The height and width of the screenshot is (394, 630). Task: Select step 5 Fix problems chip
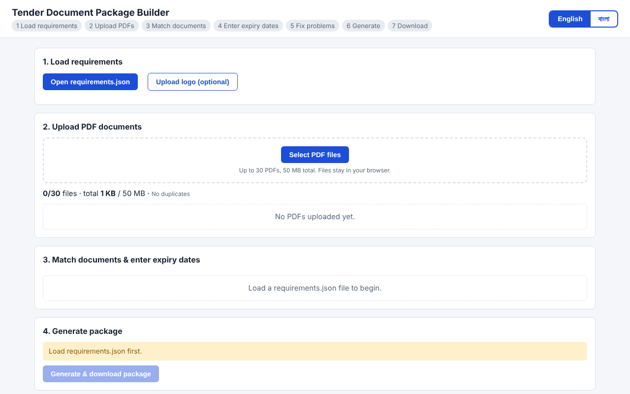[313, 26]
